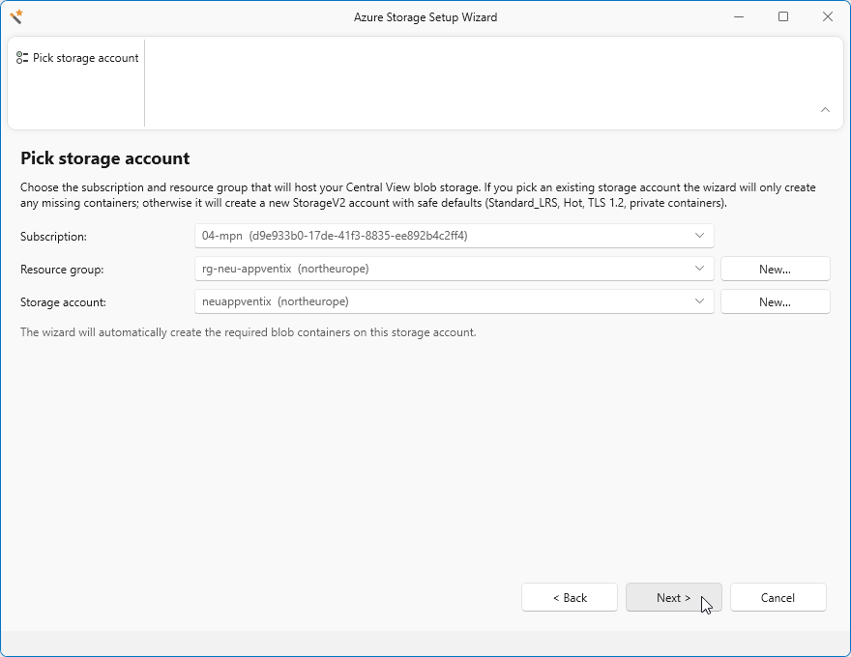The width and height of the screenshot is (851, 657).
Task: Go back with the Back button
Action: click(570, 597)
